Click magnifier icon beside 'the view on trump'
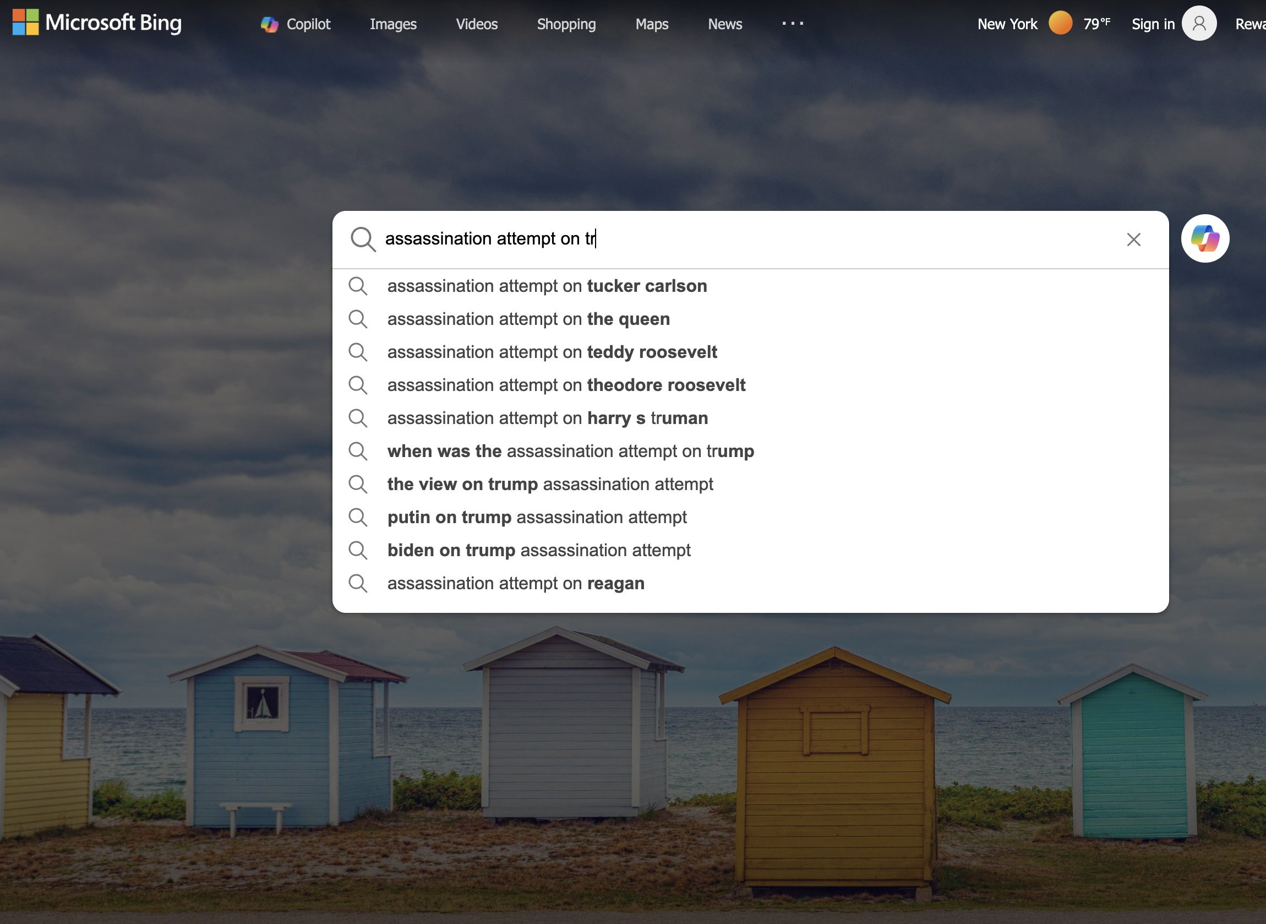1266x924 pixels. click(x=358, y=485)
